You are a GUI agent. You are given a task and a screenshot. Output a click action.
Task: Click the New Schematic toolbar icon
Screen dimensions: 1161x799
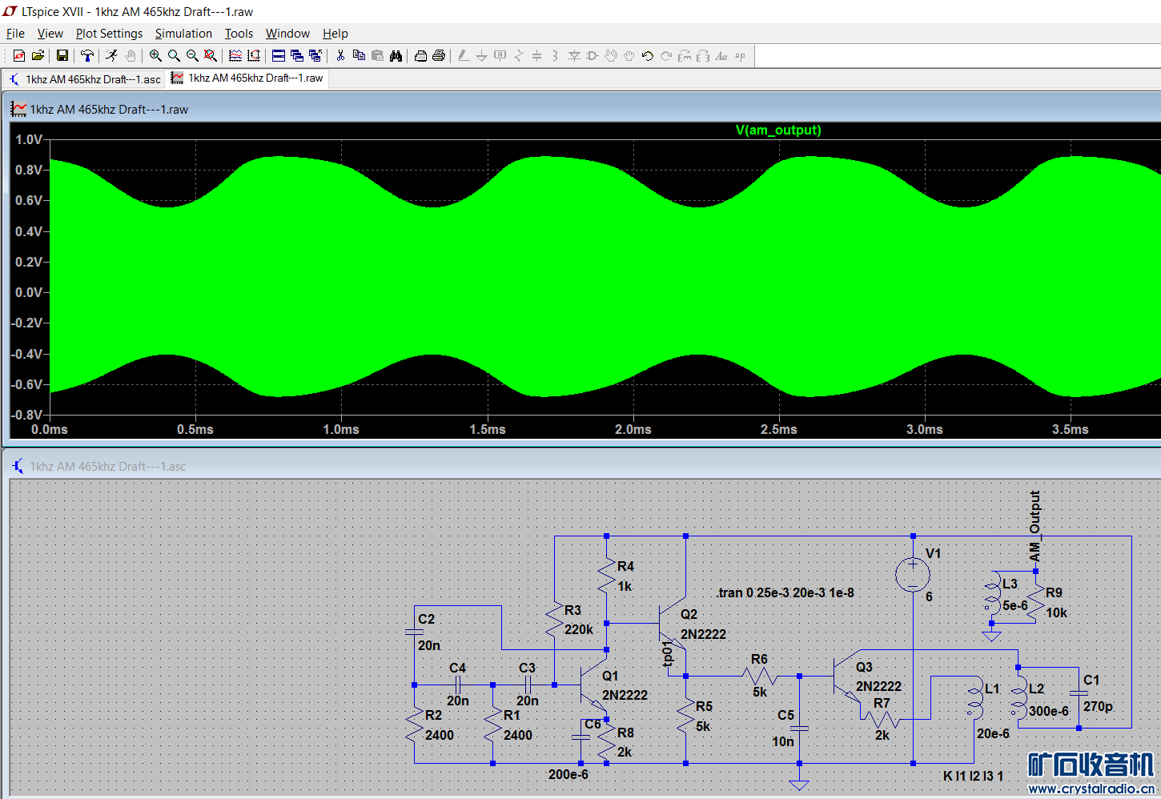(x=19, y=56)
